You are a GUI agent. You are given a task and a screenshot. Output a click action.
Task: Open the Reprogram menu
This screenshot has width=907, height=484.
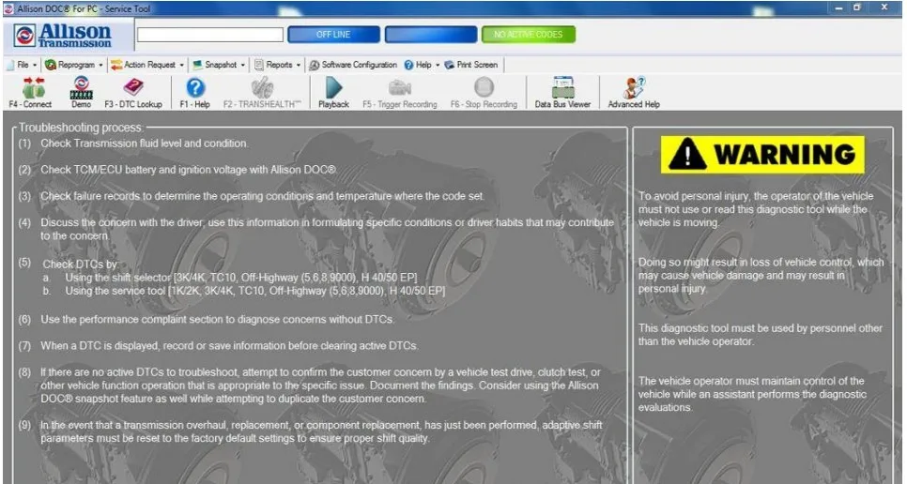point(76,65)
